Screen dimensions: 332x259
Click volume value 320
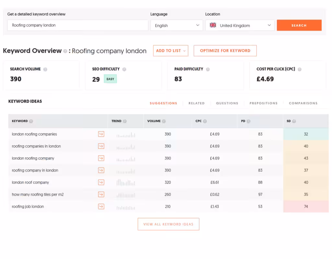pyautogui.click(x=168, y=182)
